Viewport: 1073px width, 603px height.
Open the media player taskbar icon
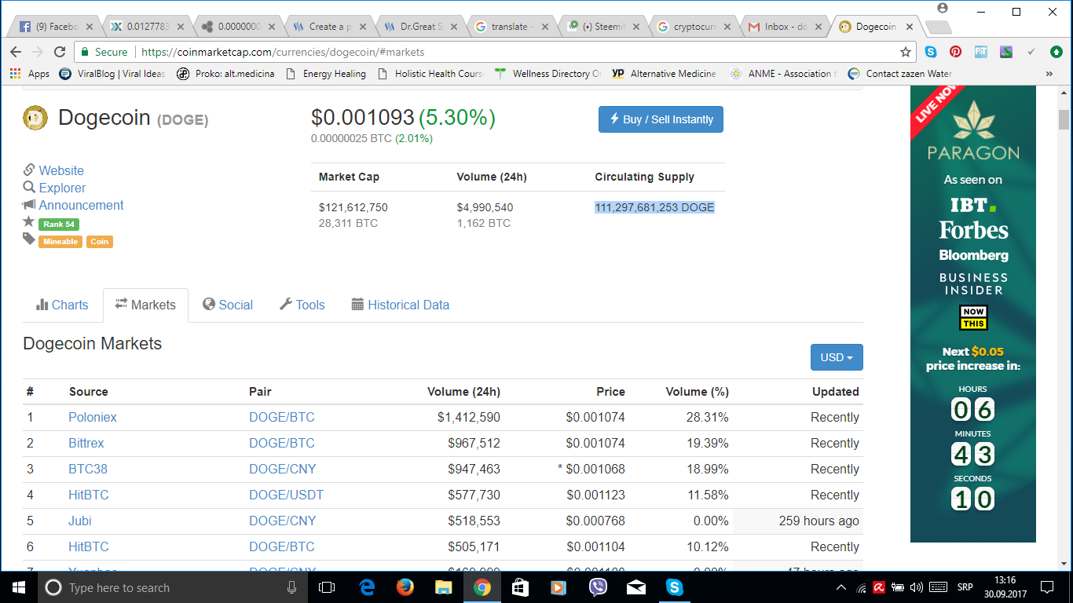(558, 587)
